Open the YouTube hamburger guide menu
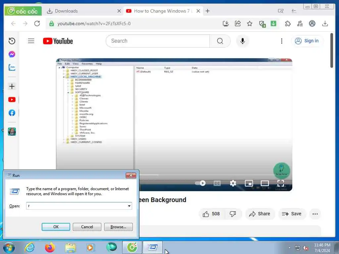Screen dimensions: 339x254 click(31, 41)
